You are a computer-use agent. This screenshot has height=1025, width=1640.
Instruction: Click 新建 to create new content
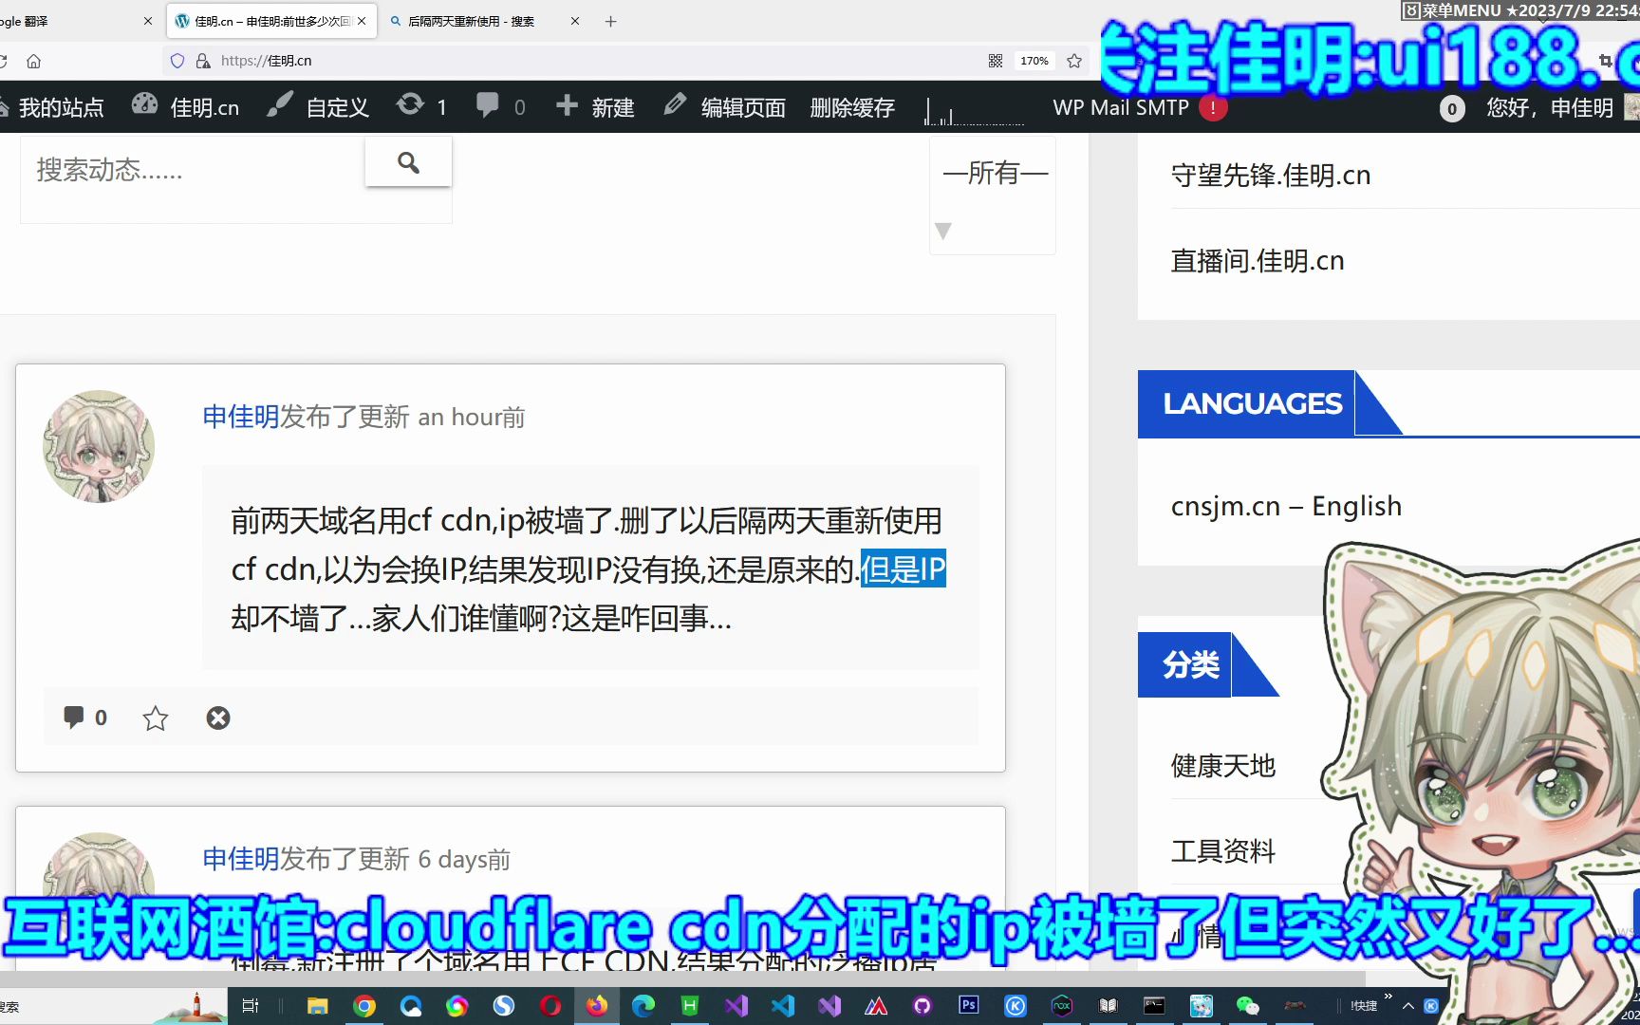tap(595, 107)
